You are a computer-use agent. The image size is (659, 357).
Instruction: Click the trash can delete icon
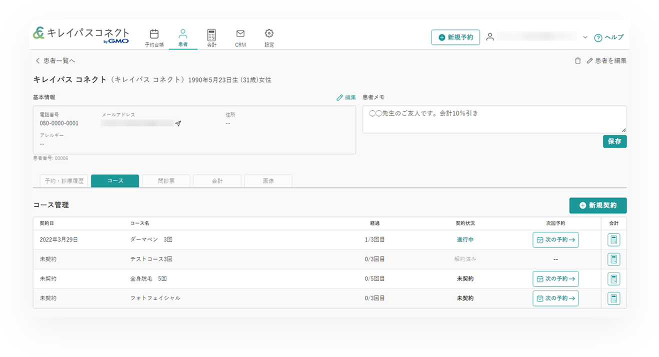point(577,61)
